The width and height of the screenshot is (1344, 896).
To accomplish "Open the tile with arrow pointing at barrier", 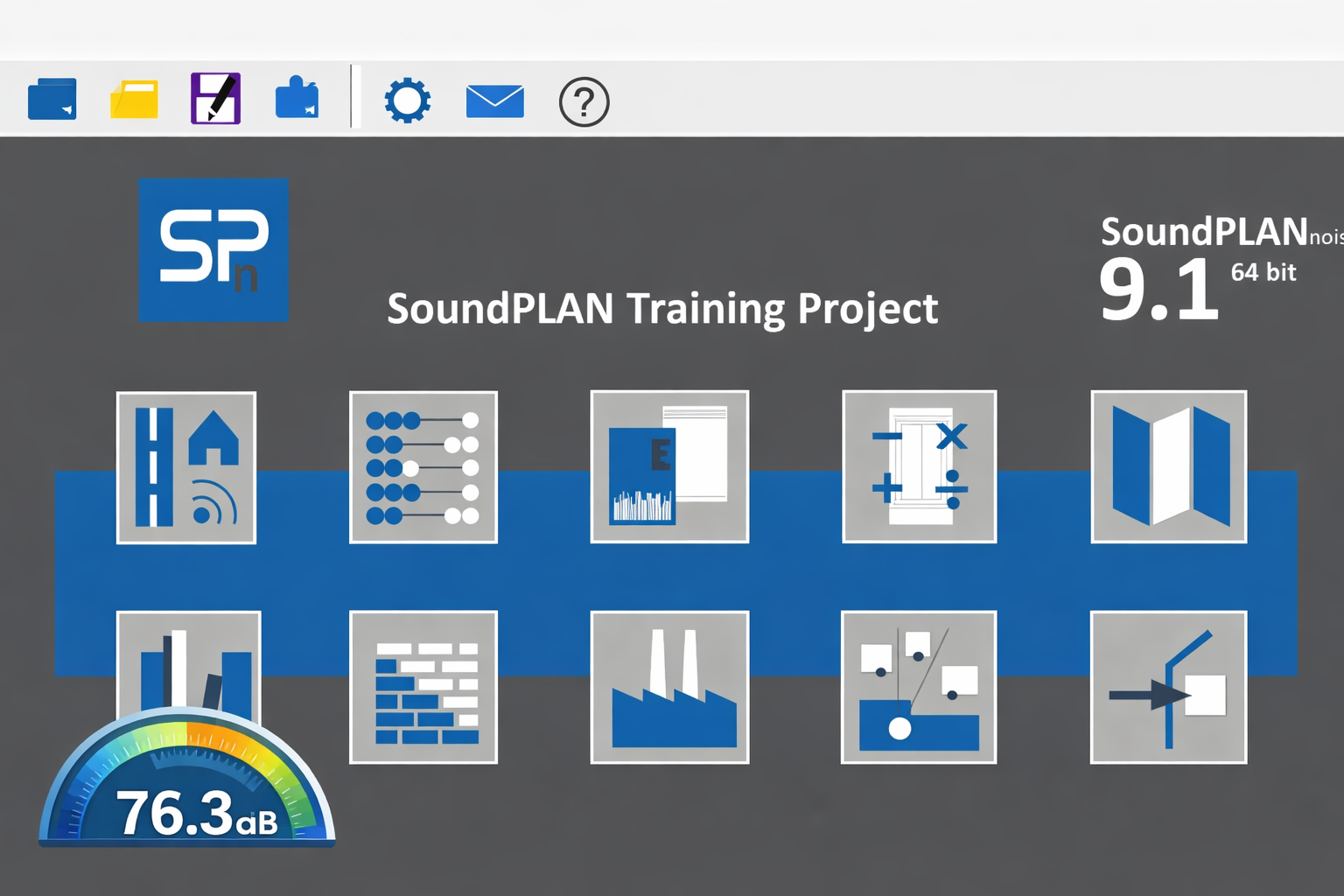I will (x=1168, y=687).
